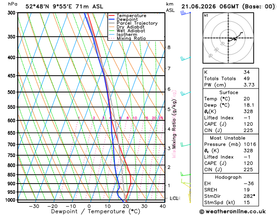Click the blue Dewpoint legend line swatch
The height and width of the screenshot is (215, 279).
coord(112,19)
